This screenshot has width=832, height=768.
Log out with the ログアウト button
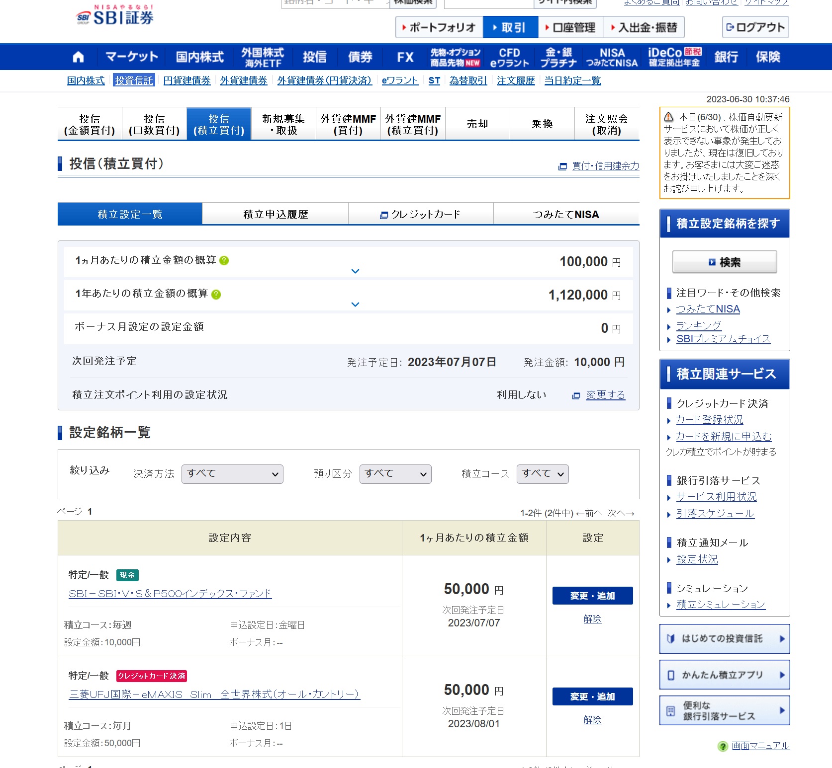click(x=755, y=27)
